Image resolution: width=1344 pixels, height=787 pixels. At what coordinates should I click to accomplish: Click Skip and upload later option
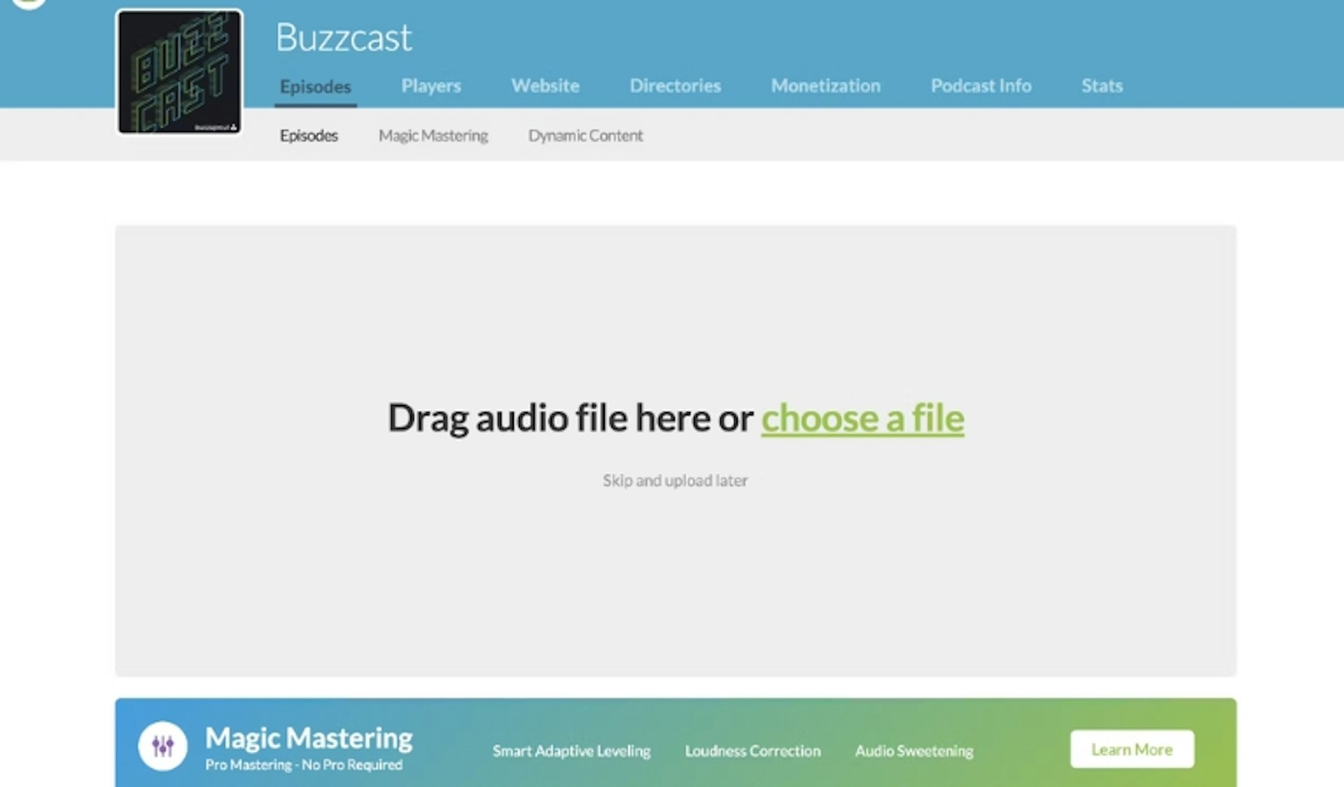(675, 480)
